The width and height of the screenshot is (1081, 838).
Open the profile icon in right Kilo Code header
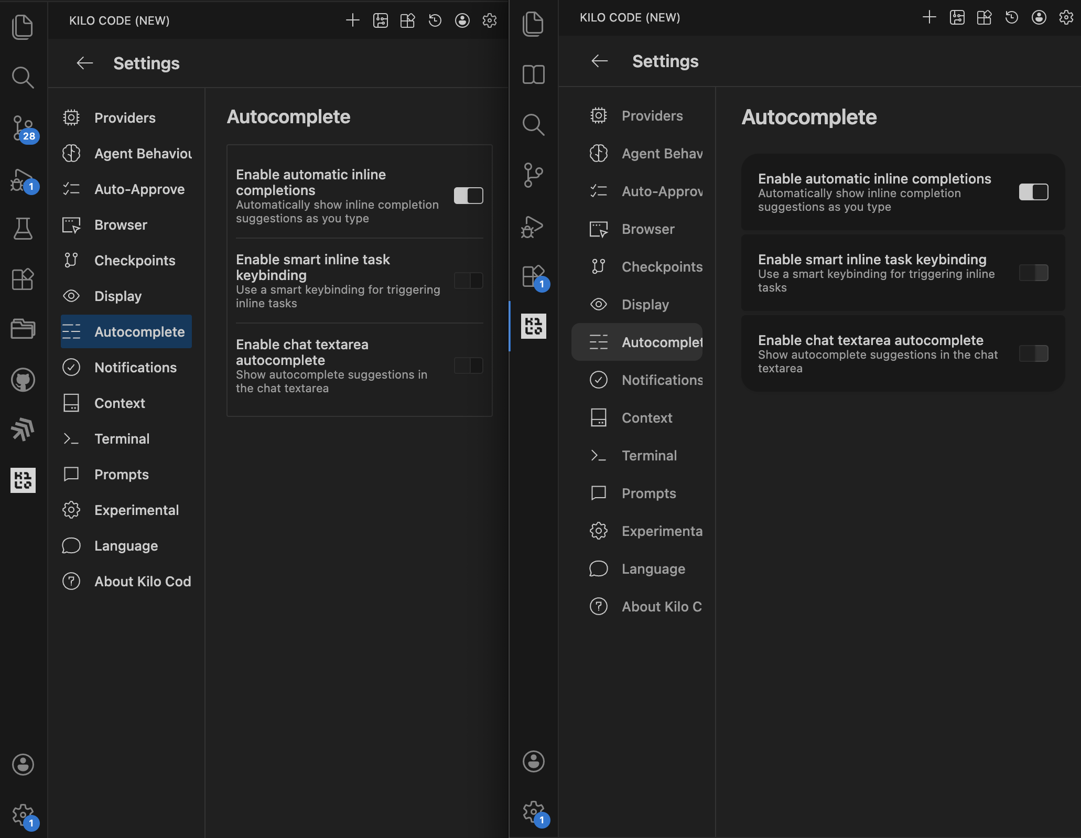[x=1039, y=17]
